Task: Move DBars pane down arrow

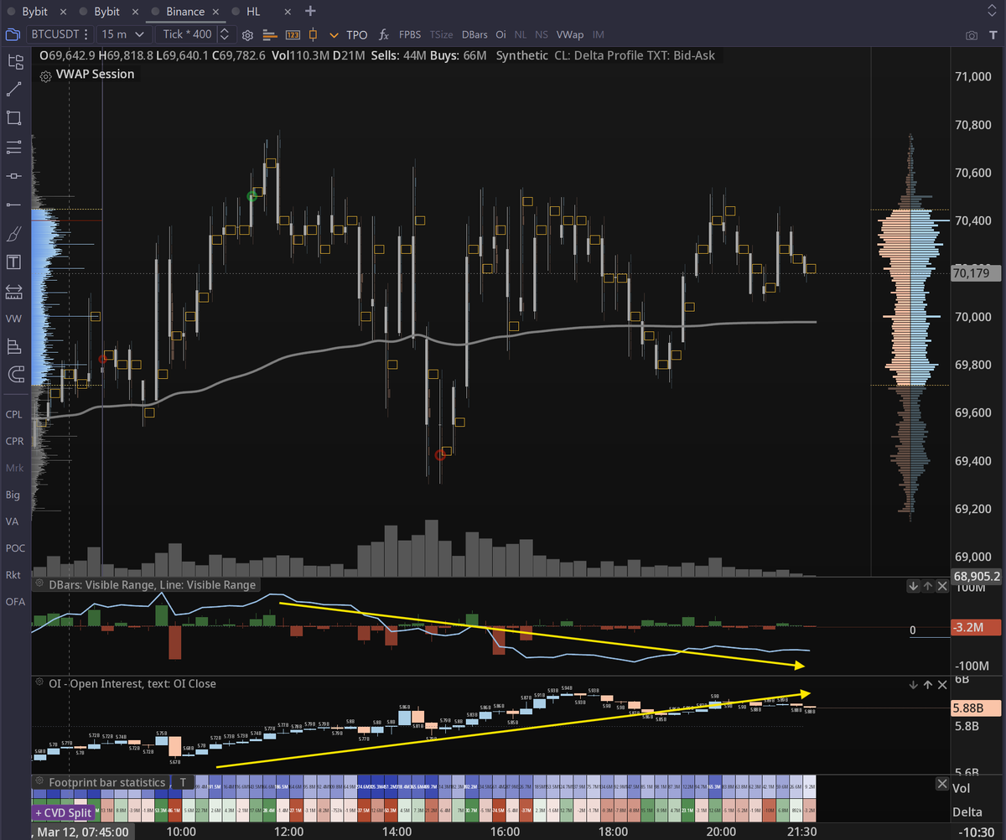Action: pyautogui.click(x=912, y=586)
